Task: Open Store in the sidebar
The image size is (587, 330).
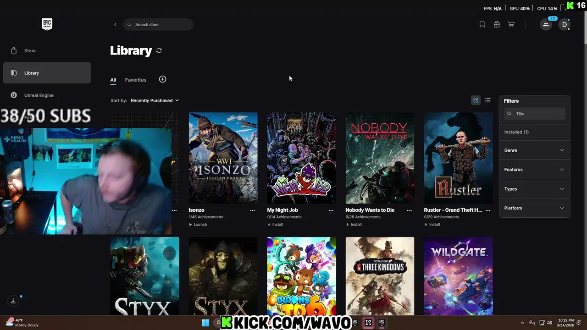Action: (47, 50)
